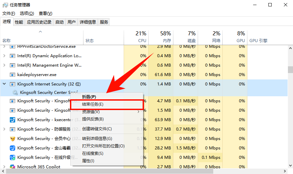Expand the Kingsoft Security 防御服务 process

tap(4, 129)
